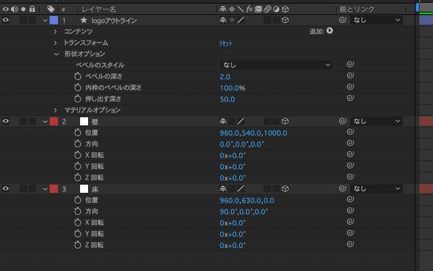Toggle stopwatch for 壁 layer Y 回転
The width and height of the screenshot is (433, 271).
78,166
